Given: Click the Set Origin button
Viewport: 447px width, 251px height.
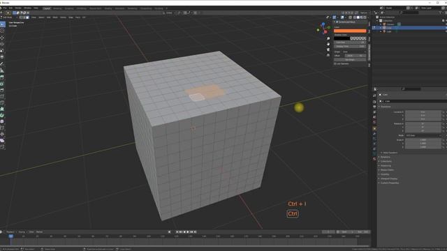Looking at the screenshot, I should (x=350, y=60).
